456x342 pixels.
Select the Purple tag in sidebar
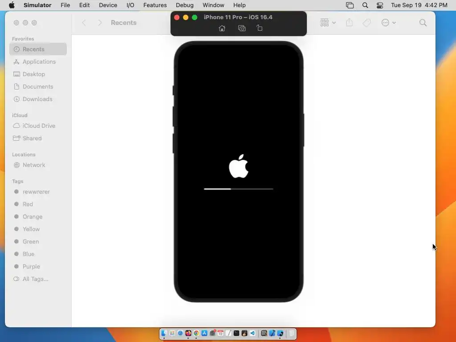pos(38,266)
